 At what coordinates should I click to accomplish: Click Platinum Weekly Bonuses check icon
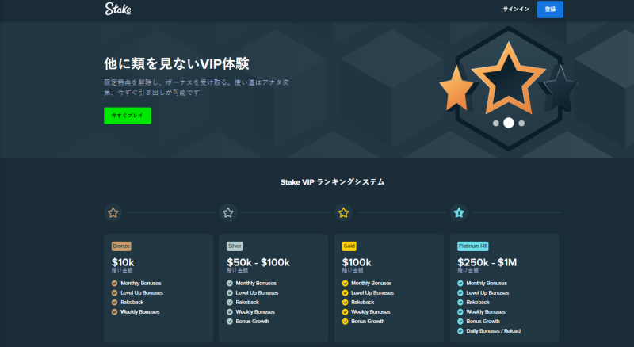460,312
